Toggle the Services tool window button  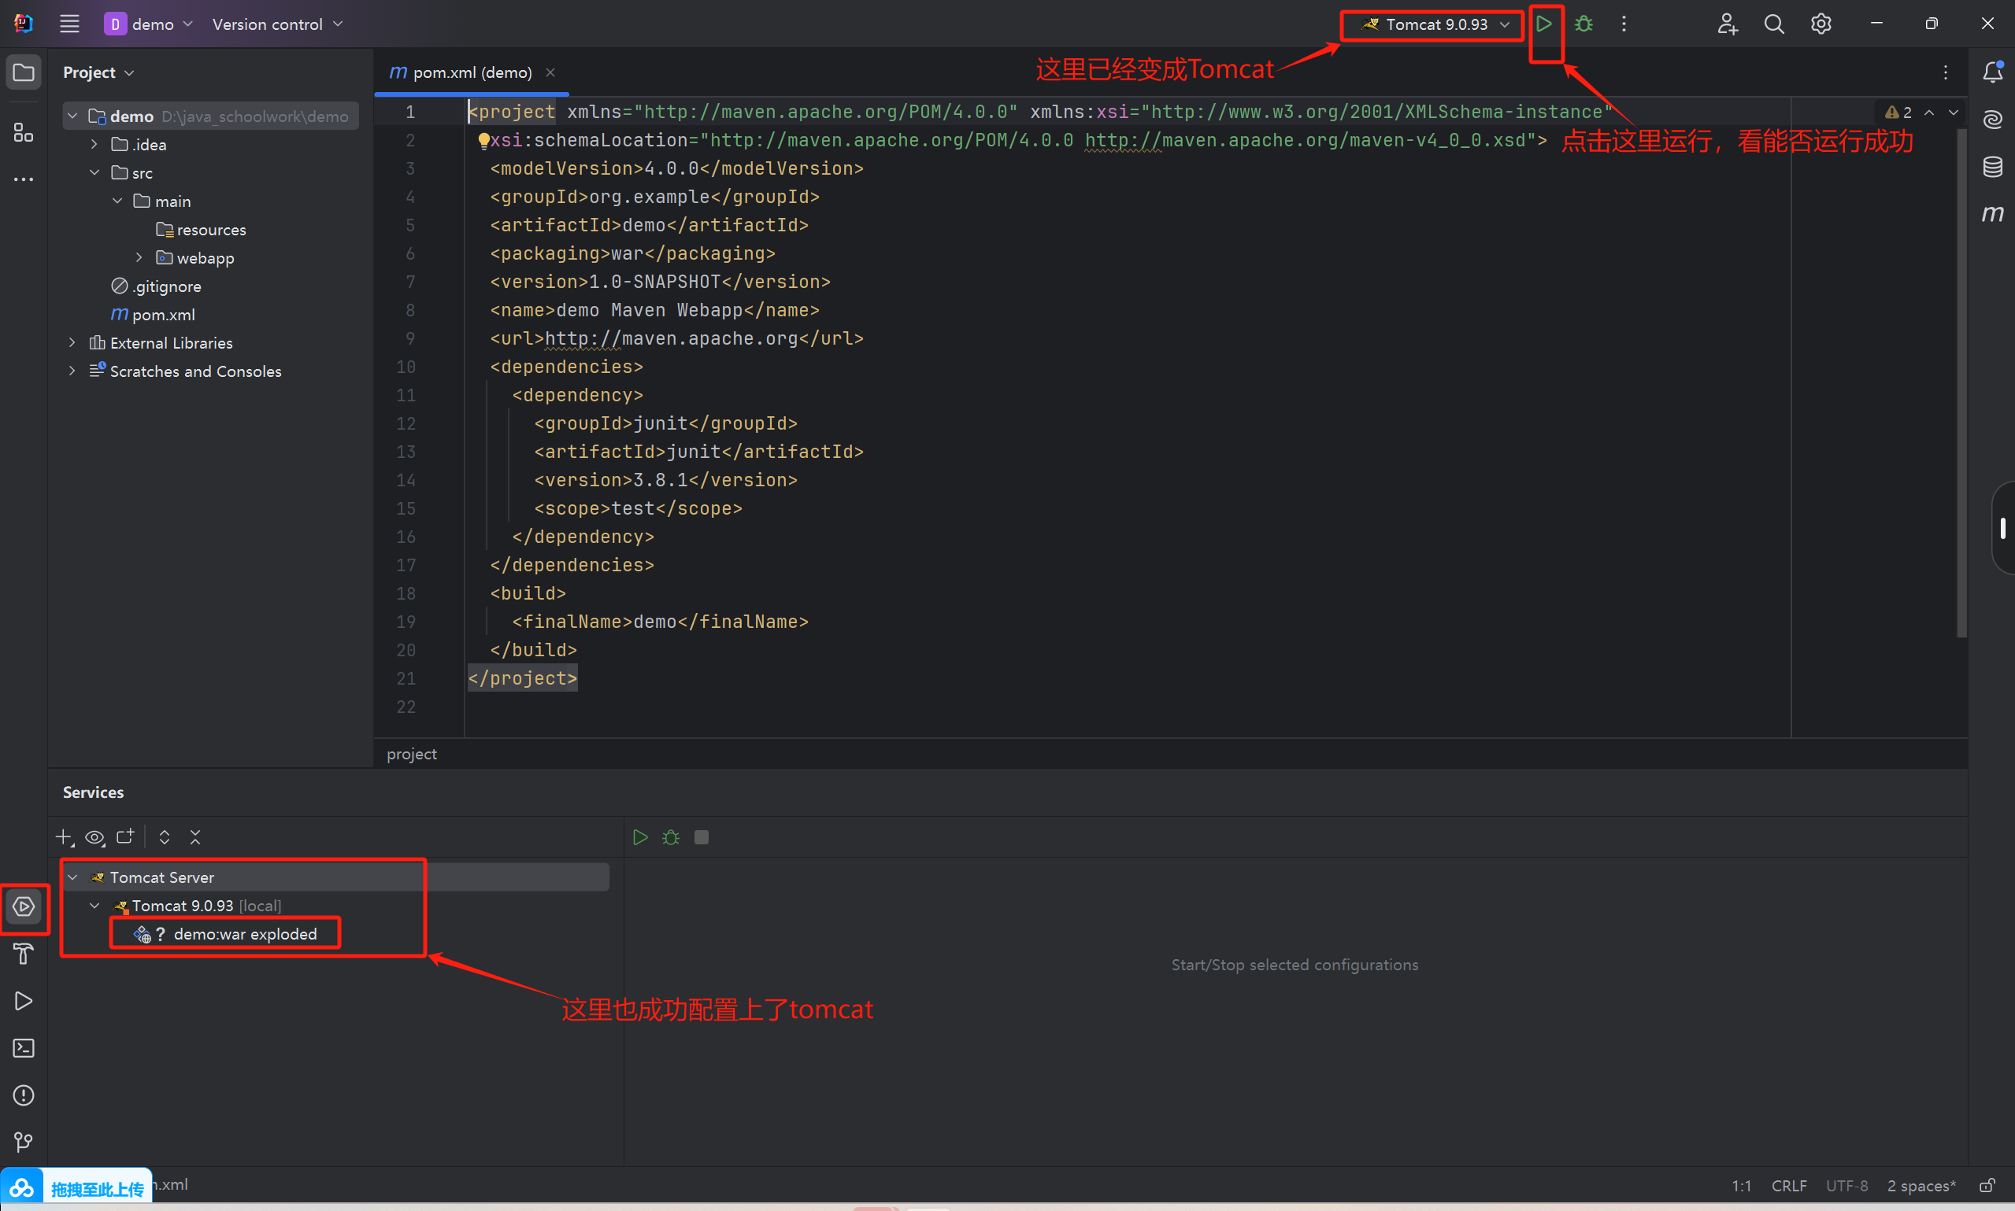pos(24,906)
